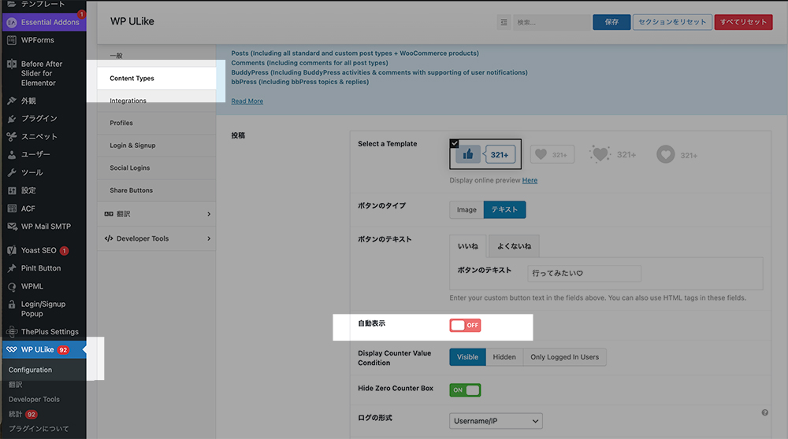
Task: Click the ボタンのテキスト input field
Action: 584,274
